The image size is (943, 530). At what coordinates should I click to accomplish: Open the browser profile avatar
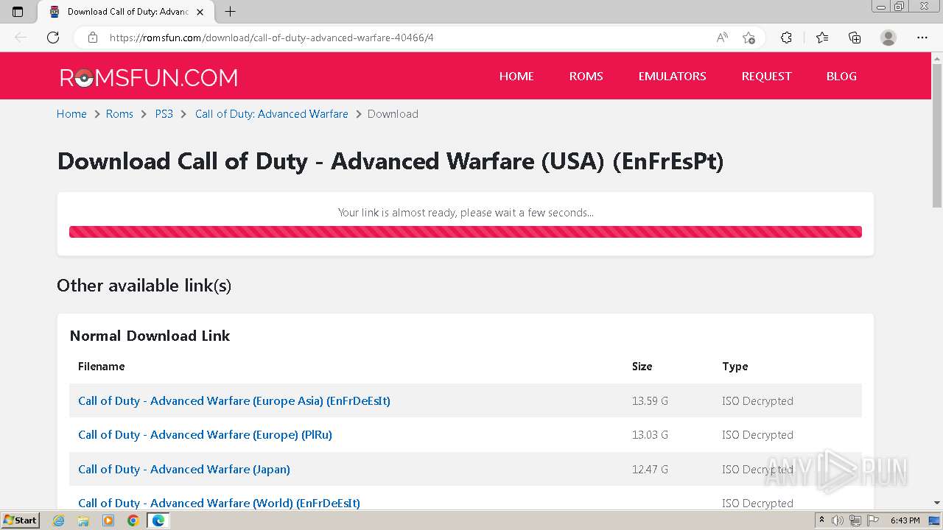[888, 38]
